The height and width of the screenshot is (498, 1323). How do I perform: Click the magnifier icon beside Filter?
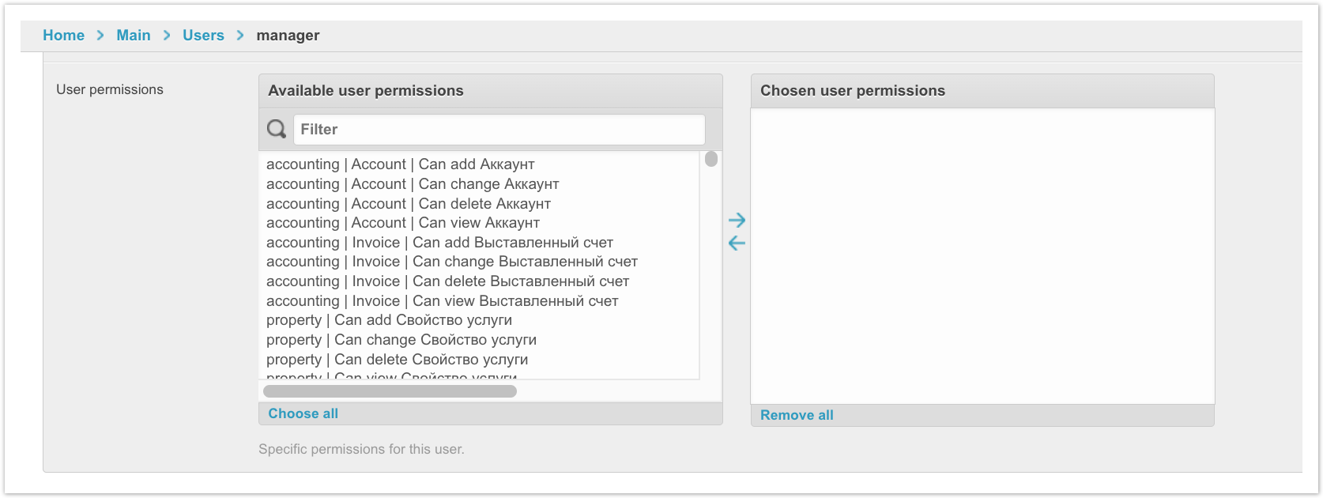click(277, 129)
